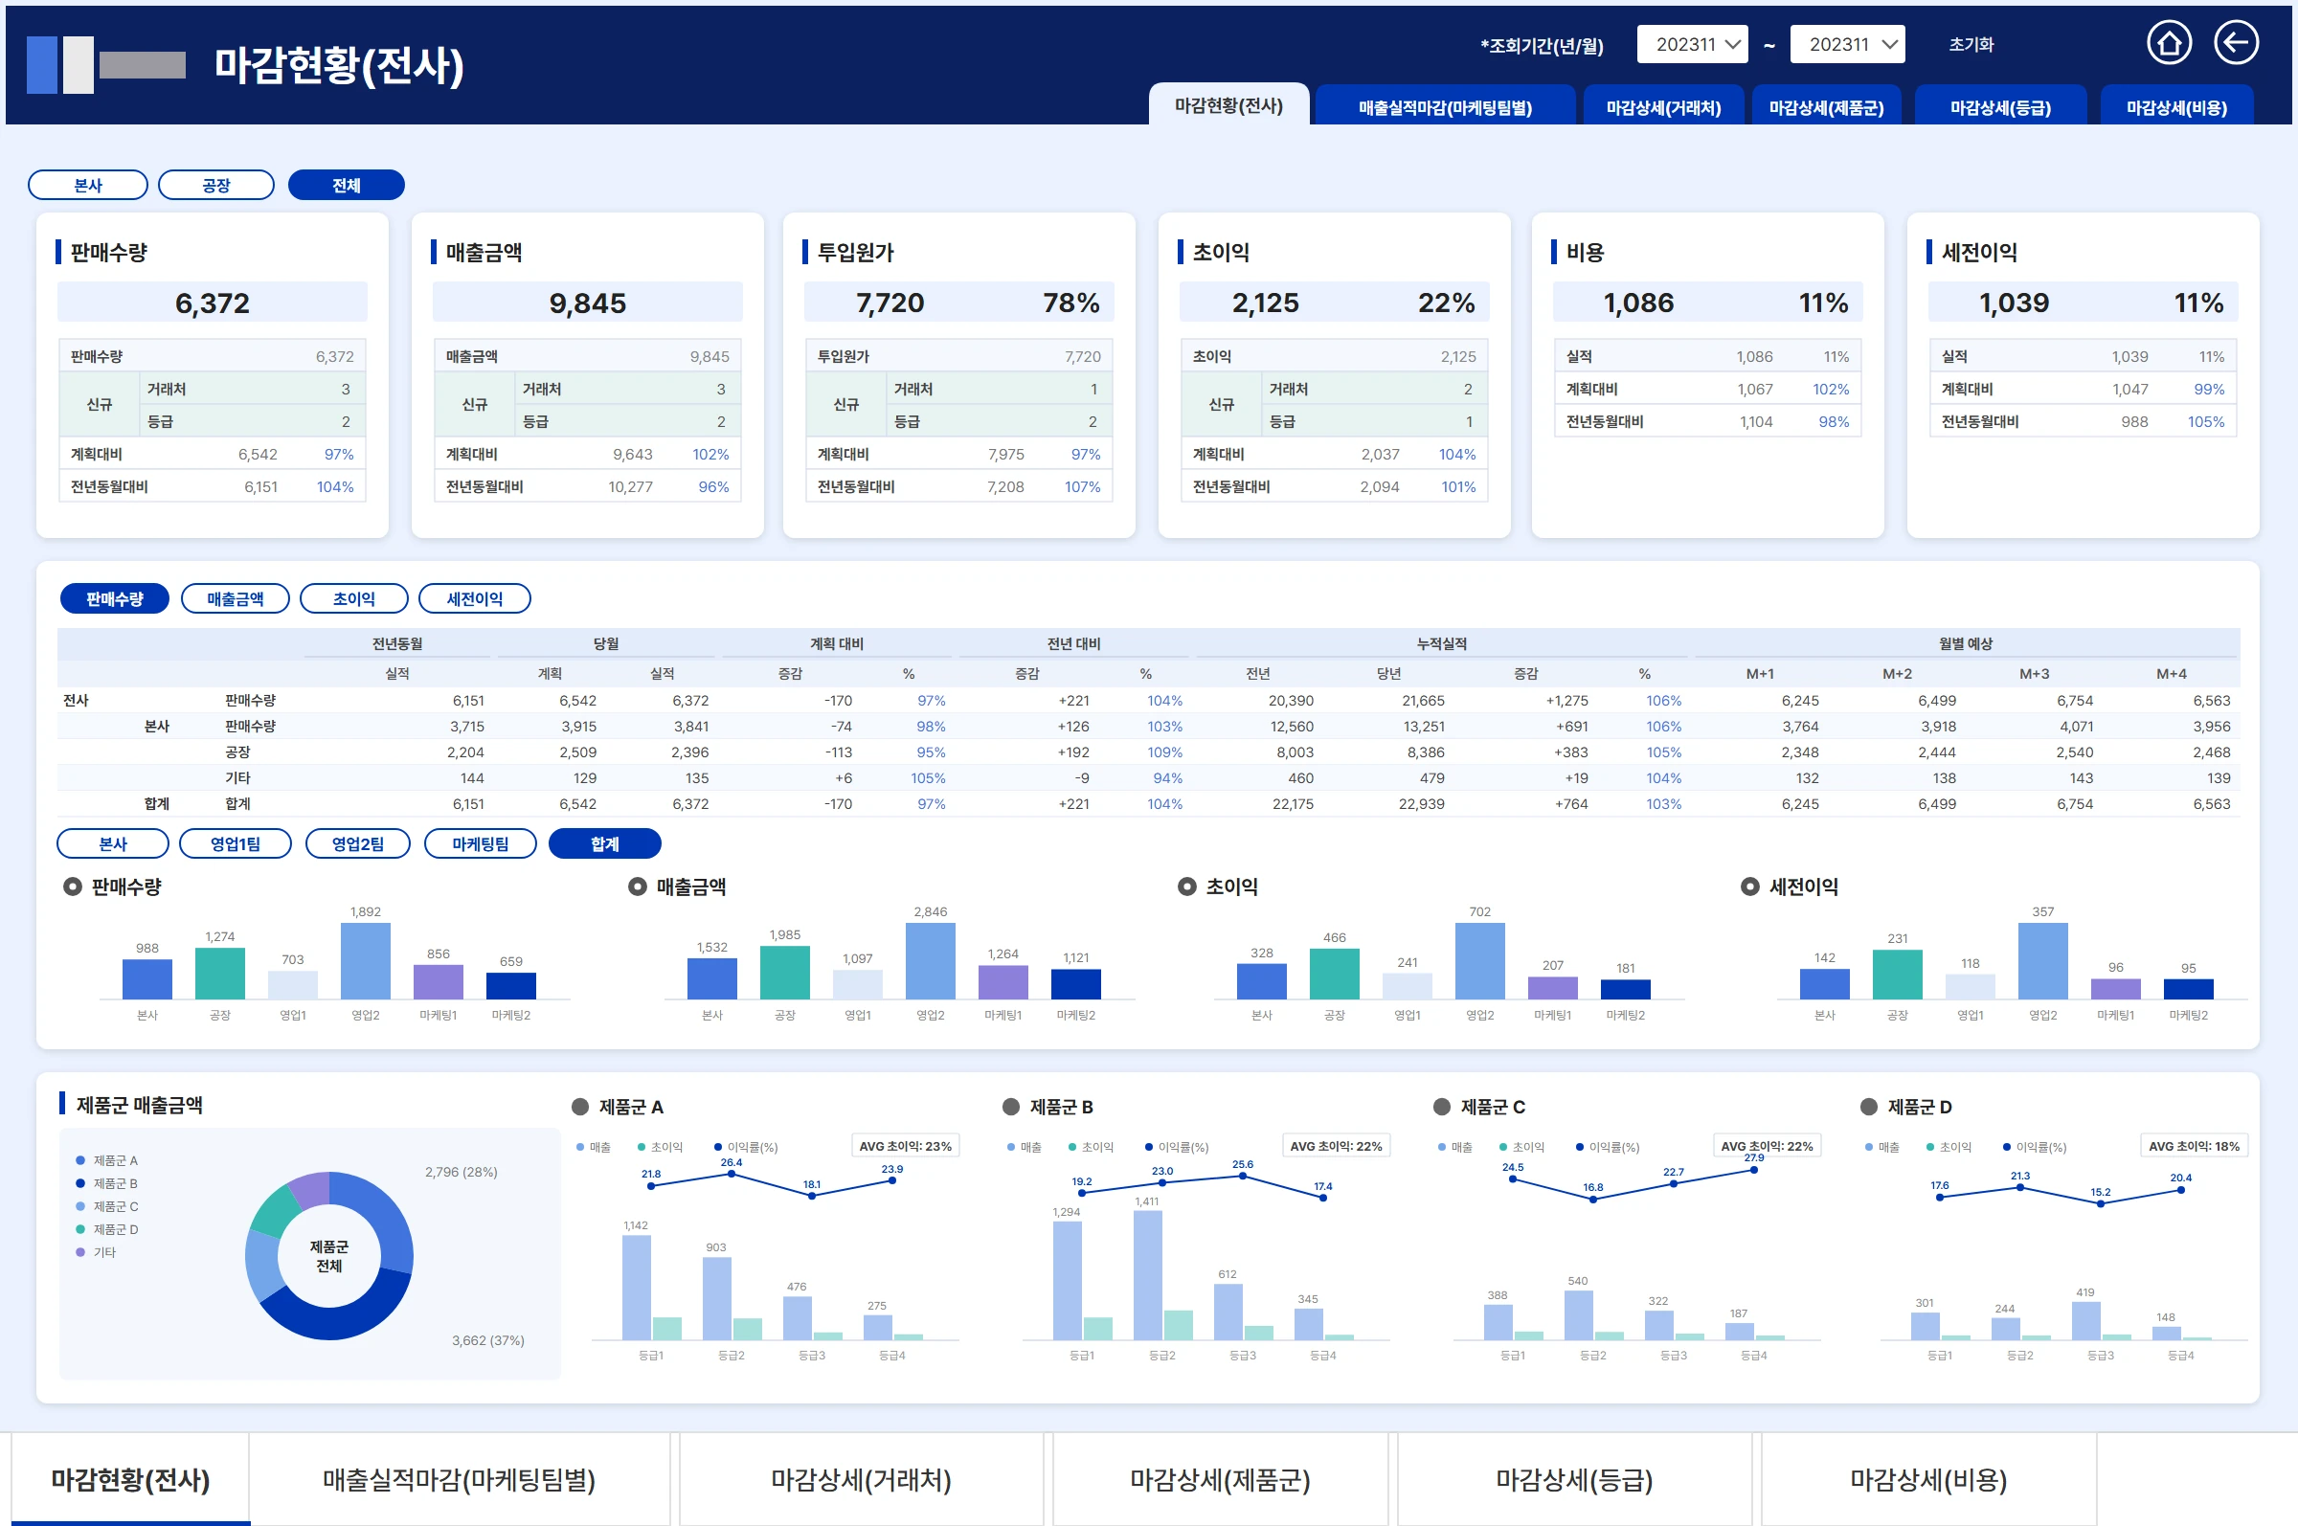Toggle the 판매수량 table metric pill
Image resolution: width=2298 pixels, height=1526 pixels.
115,598
